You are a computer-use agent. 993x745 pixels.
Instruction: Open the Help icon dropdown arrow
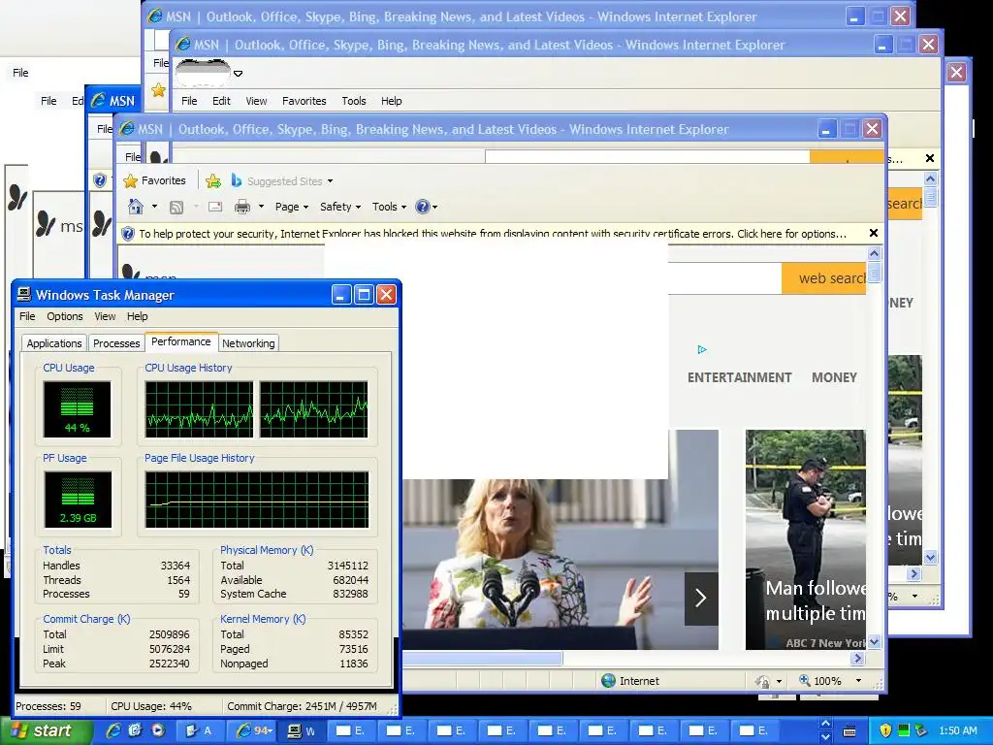pos(435,208)
